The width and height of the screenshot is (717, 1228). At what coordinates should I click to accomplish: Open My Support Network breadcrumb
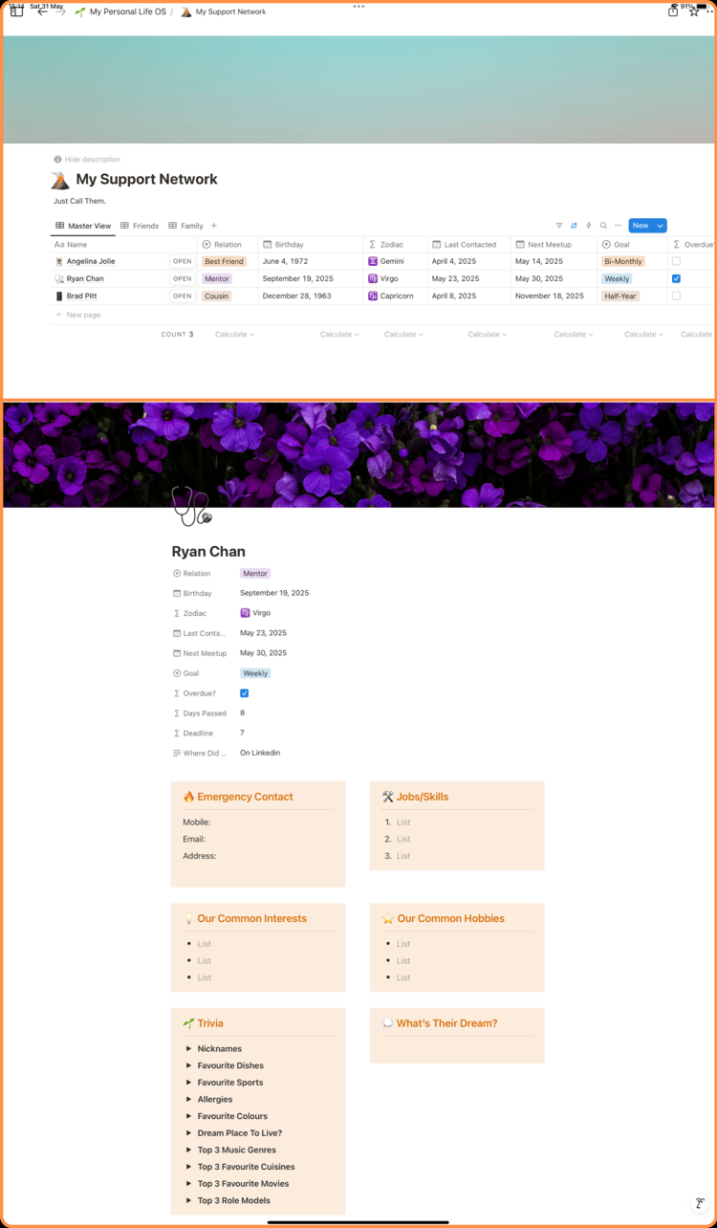tap(224, 11)
